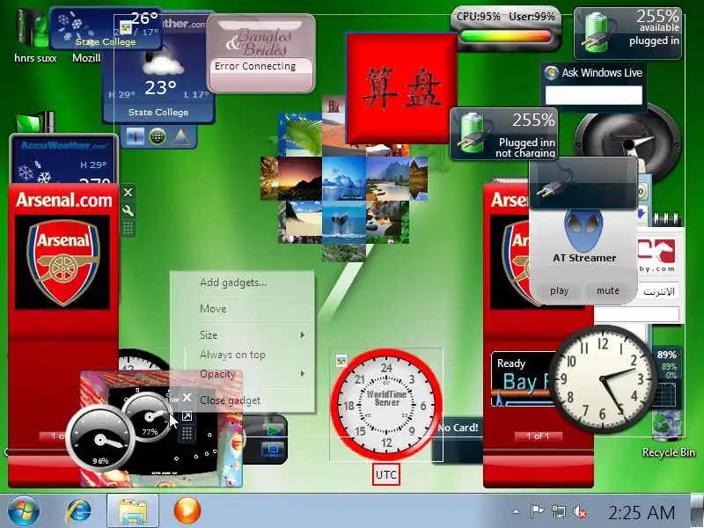Click blue screen button on media gadget
Viewport: 704px width, 528px height.
click(273, 449)
